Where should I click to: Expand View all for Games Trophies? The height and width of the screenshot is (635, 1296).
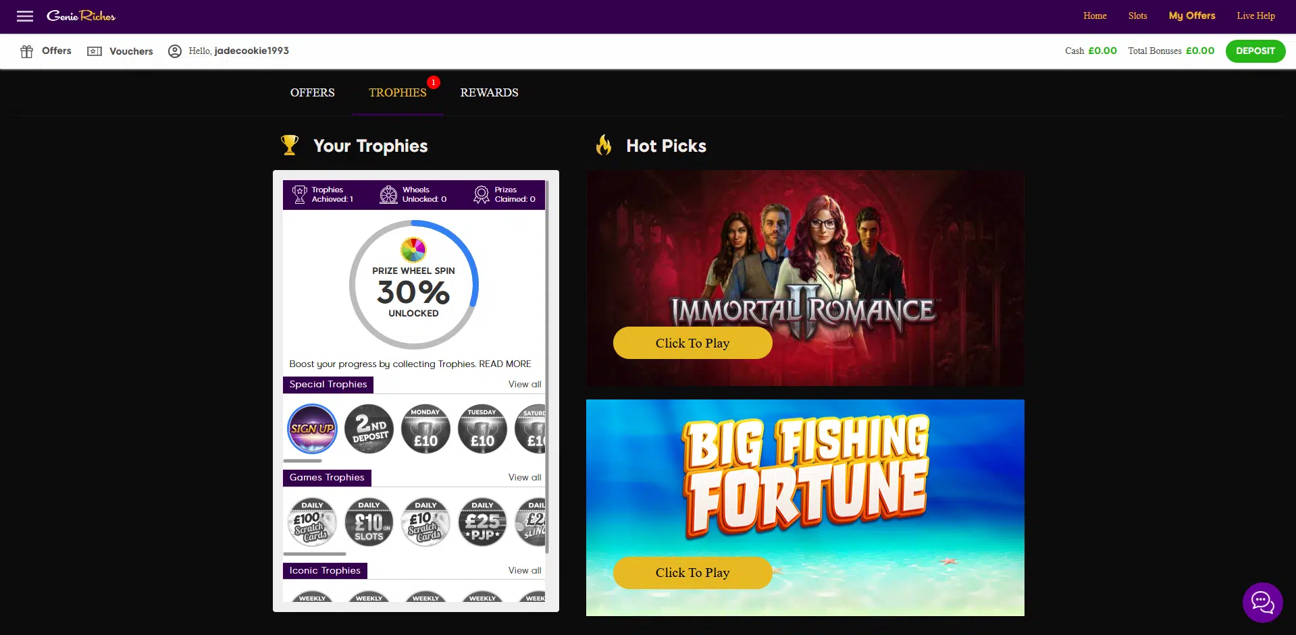525,478
